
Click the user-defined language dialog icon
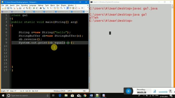70,8
